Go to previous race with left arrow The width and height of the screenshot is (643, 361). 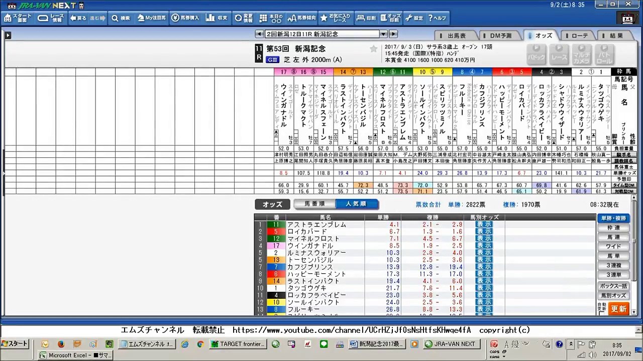tap(259, 34)
